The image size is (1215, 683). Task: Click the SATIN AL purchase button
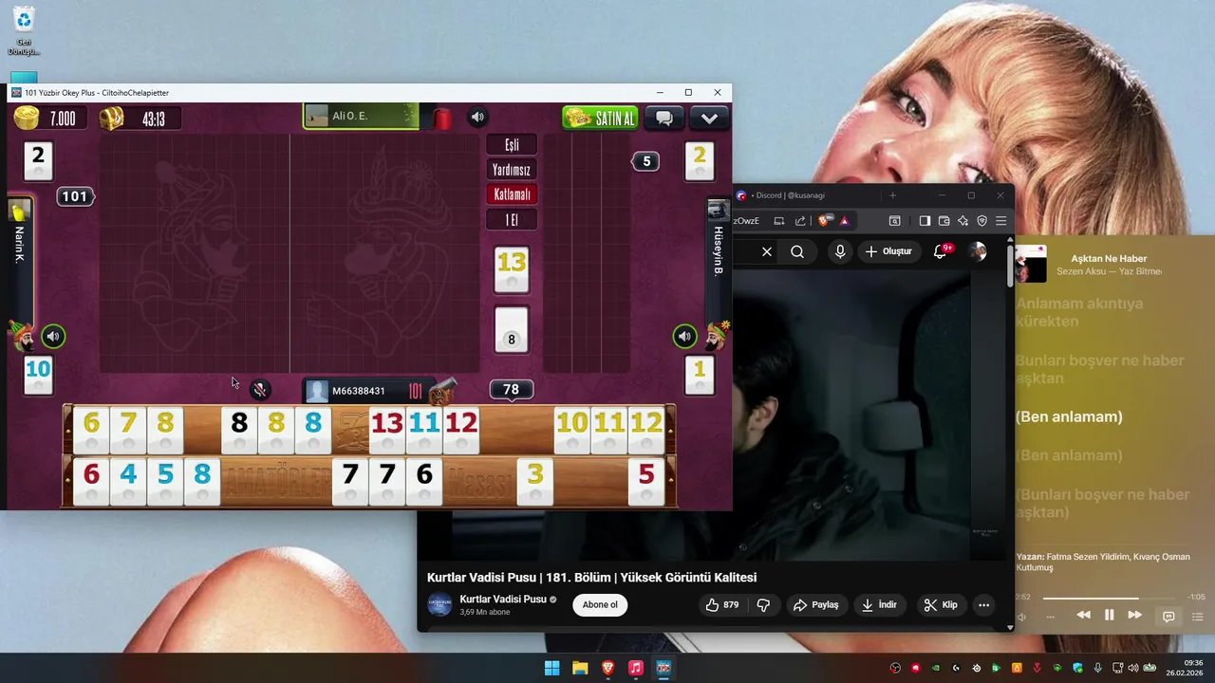point(600,119)
